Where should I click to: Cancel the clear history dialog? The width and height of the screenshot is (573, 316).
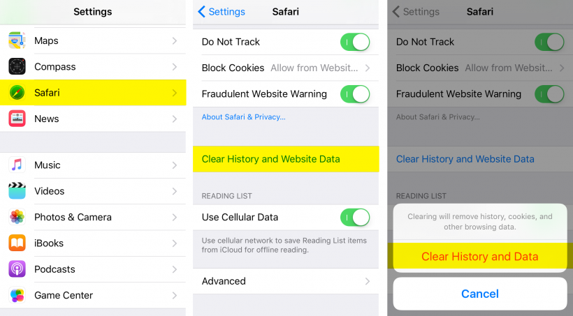point(480,294)
